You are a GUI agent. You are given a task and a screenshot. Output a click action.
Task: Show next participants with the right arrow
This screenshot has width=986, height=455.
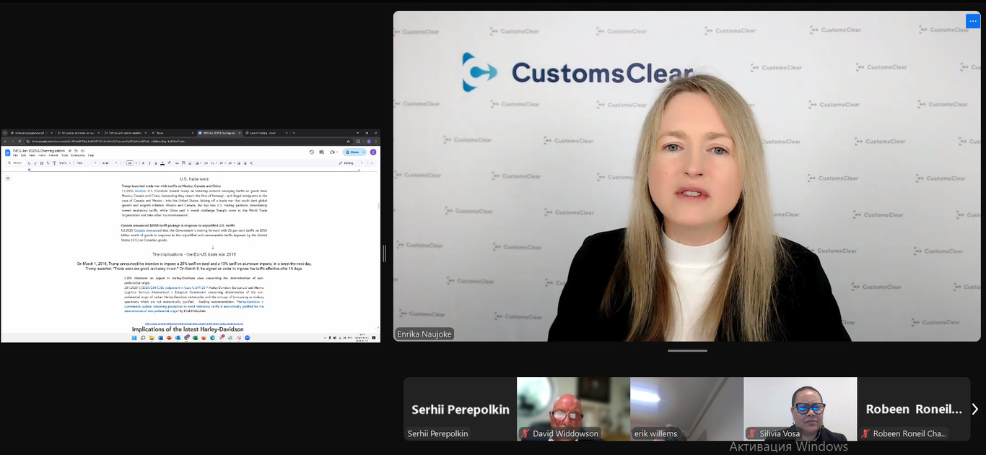pos(974,409)
